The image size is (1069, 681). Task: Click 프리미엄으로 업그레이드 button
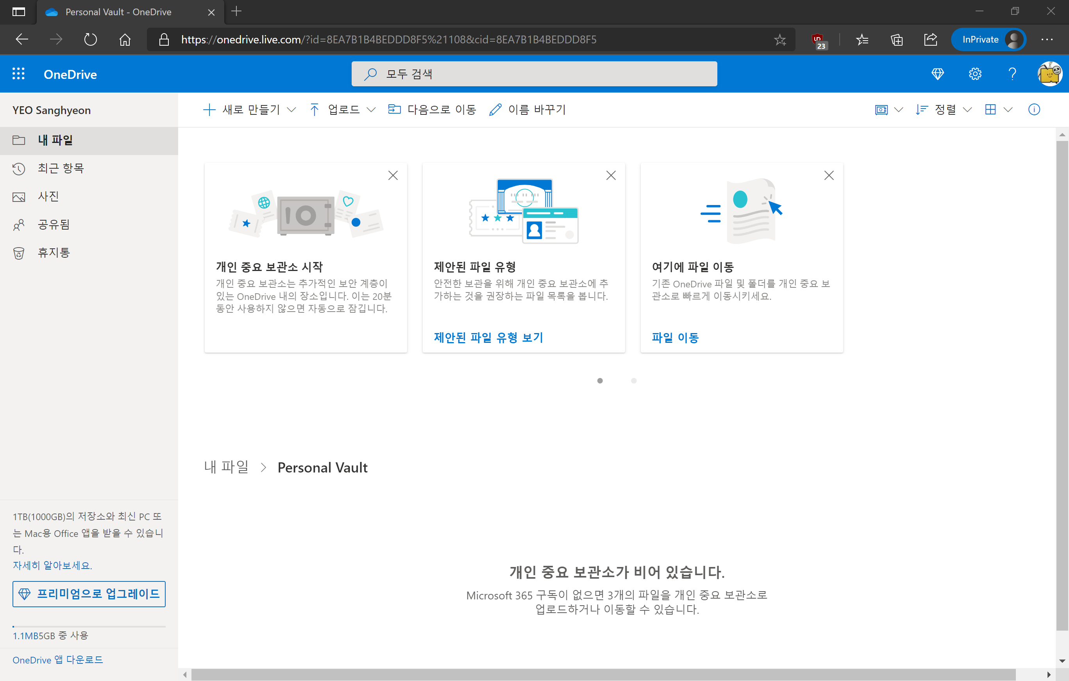pos(89,594)
